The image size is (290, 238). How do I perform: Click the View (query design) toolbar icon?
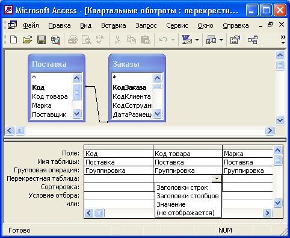(x=12, y=25)
